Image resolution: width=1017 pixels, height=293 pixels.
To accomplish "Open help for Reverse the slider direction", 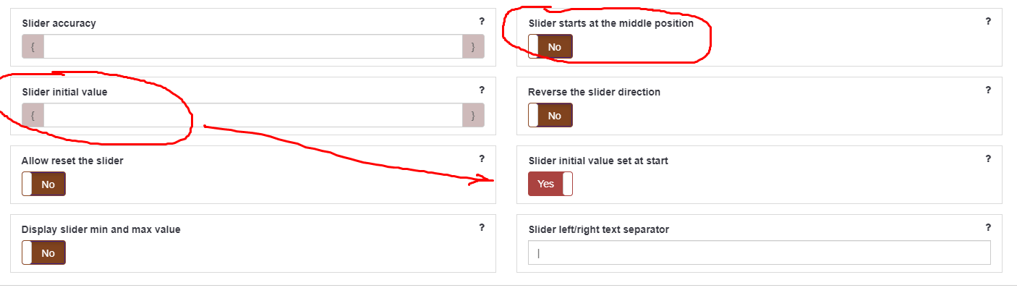I will pos(988,90).
